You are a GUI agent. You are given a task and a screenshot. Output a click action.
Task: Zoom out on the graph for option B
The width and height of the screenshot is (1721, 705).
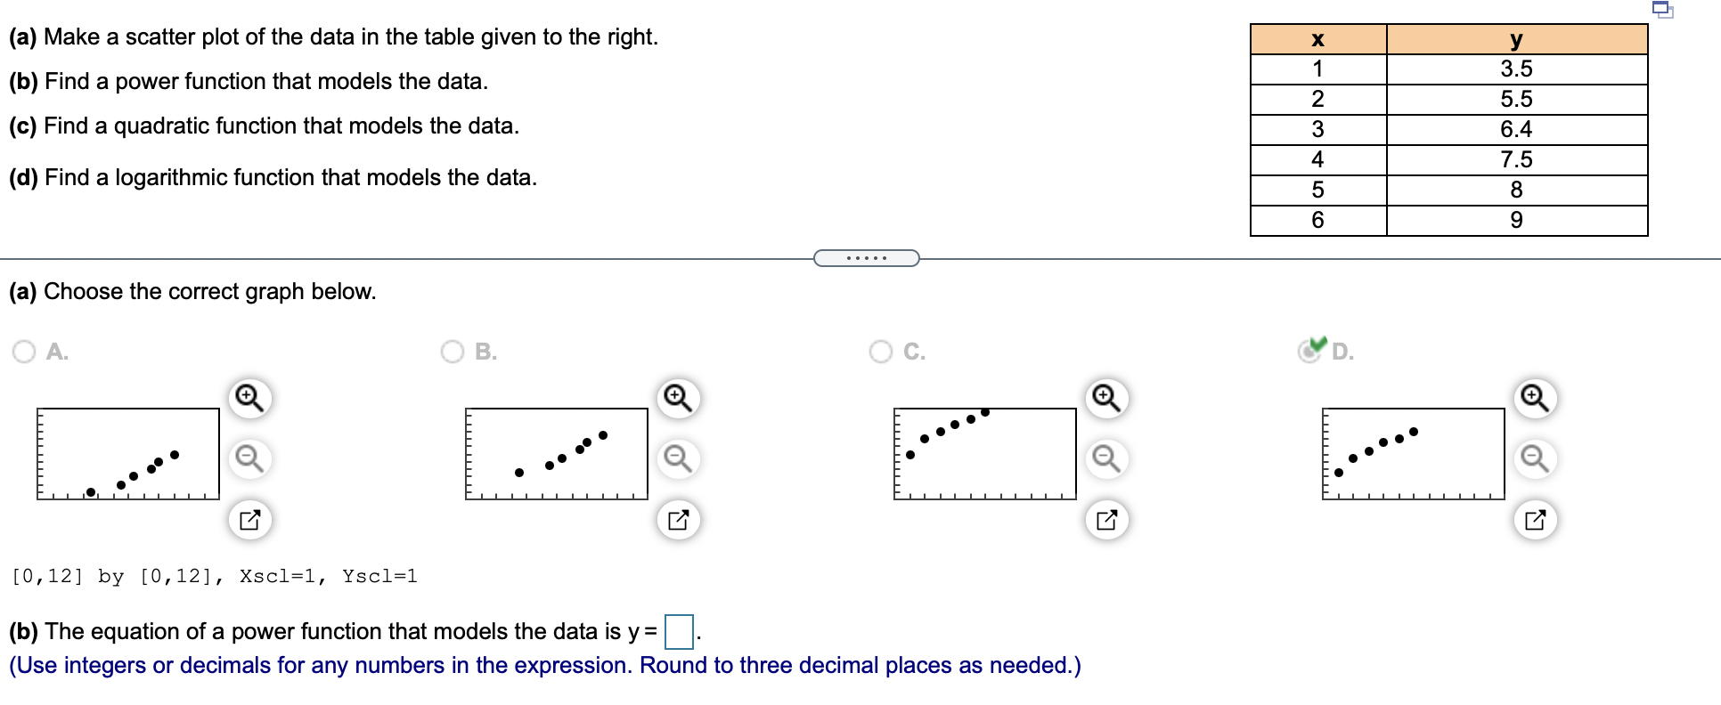[x=678, y=458]
